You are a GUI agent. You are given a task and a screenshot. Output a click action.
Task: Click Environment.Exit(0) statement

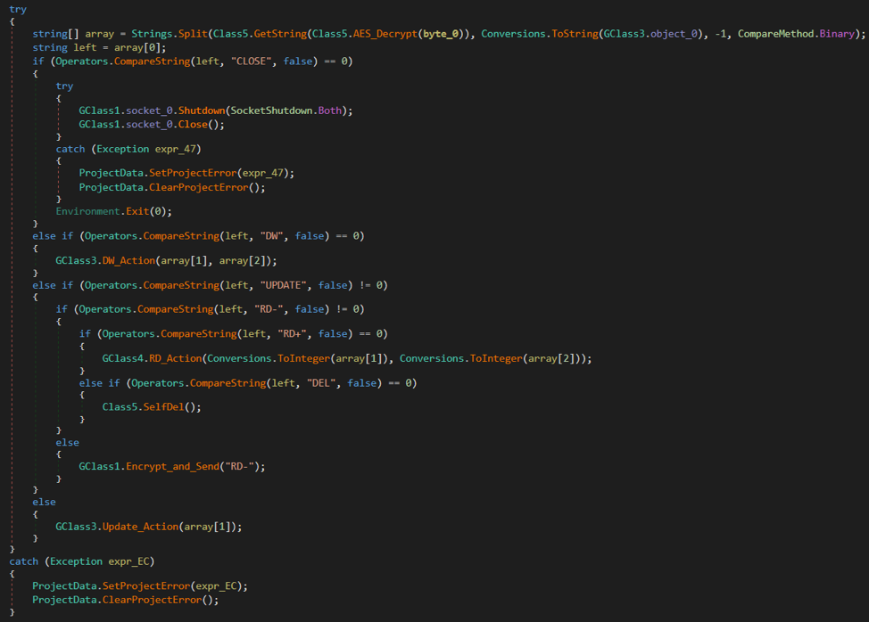tap(113, 211)
